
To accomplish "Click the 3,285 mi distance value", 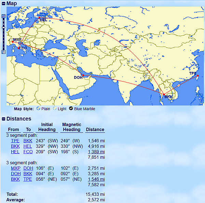I will pyautogui.click(x=96, y=174).
